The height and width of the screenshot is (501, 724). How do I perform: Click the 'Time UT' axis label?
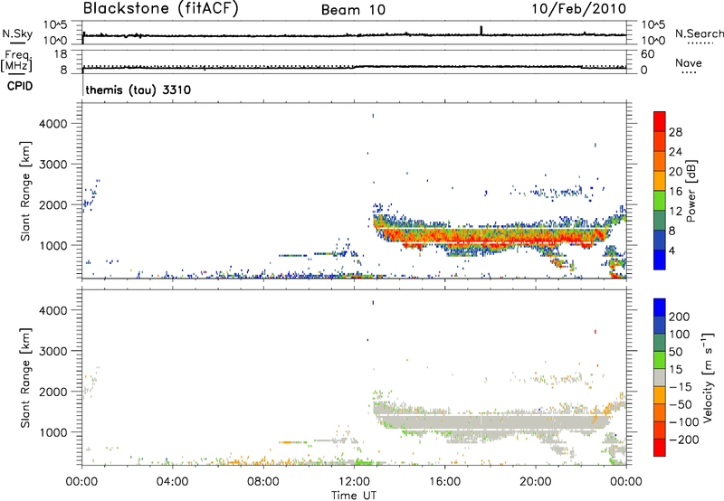(354, 496)
